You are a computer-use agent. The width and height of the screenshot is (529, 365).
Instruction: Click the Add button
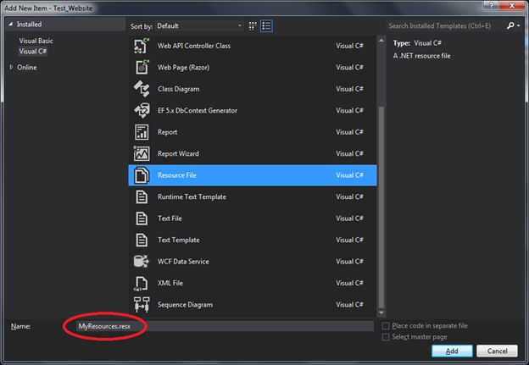(452, 351)
